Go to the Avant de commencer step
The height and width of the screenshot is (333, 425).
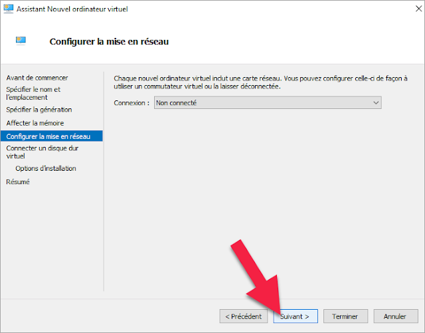(37, 78)
